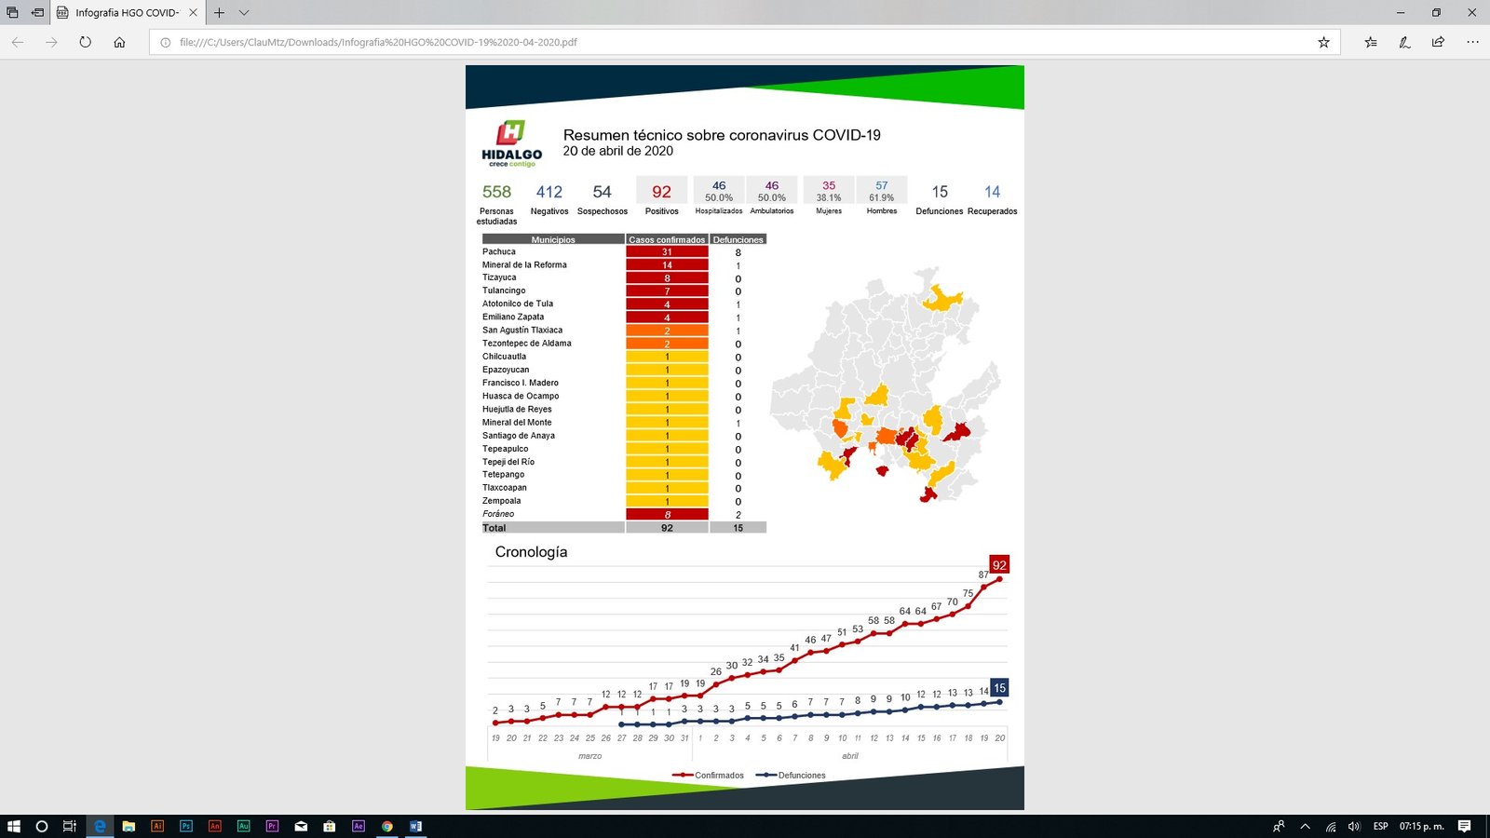This screenshot has height=838, width=1490.
Task: Open the Favorites hub panel
Action: [1371, 42]
